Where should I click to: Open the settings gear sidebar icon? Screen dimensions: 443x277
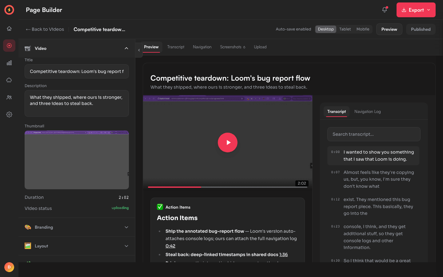[x=9, y=114]
